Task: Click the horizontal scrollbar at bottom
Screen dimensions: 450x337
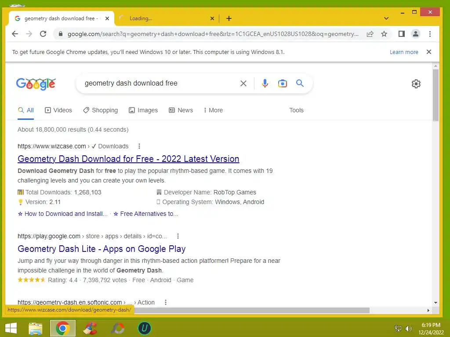Action: tap(252, 310)
